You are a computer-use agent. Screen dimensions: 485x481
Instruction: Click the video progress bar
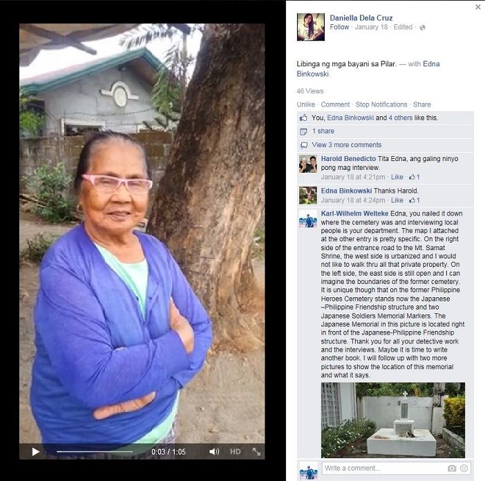95,451
